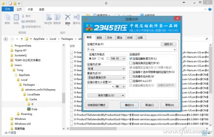Click the 取消(C) button
The width and height of the screenshot is (214, 137).
coord(149,105)
